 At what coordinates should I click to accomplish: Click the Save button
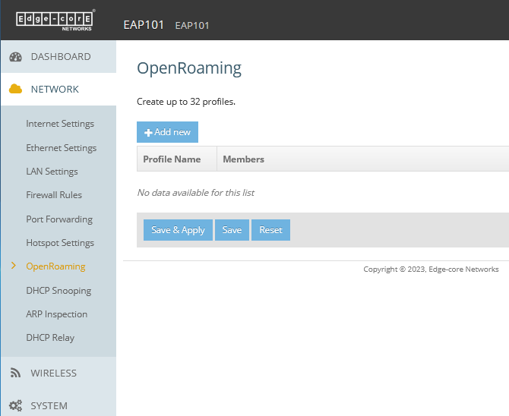(232, 230)
